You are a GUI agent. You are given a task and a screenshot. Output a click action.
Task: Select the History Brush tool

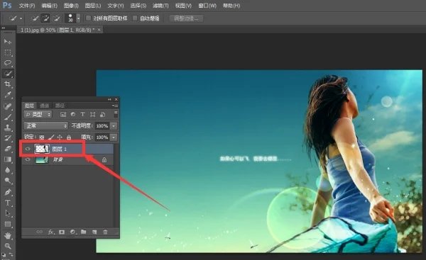click(x=8, y=138)
